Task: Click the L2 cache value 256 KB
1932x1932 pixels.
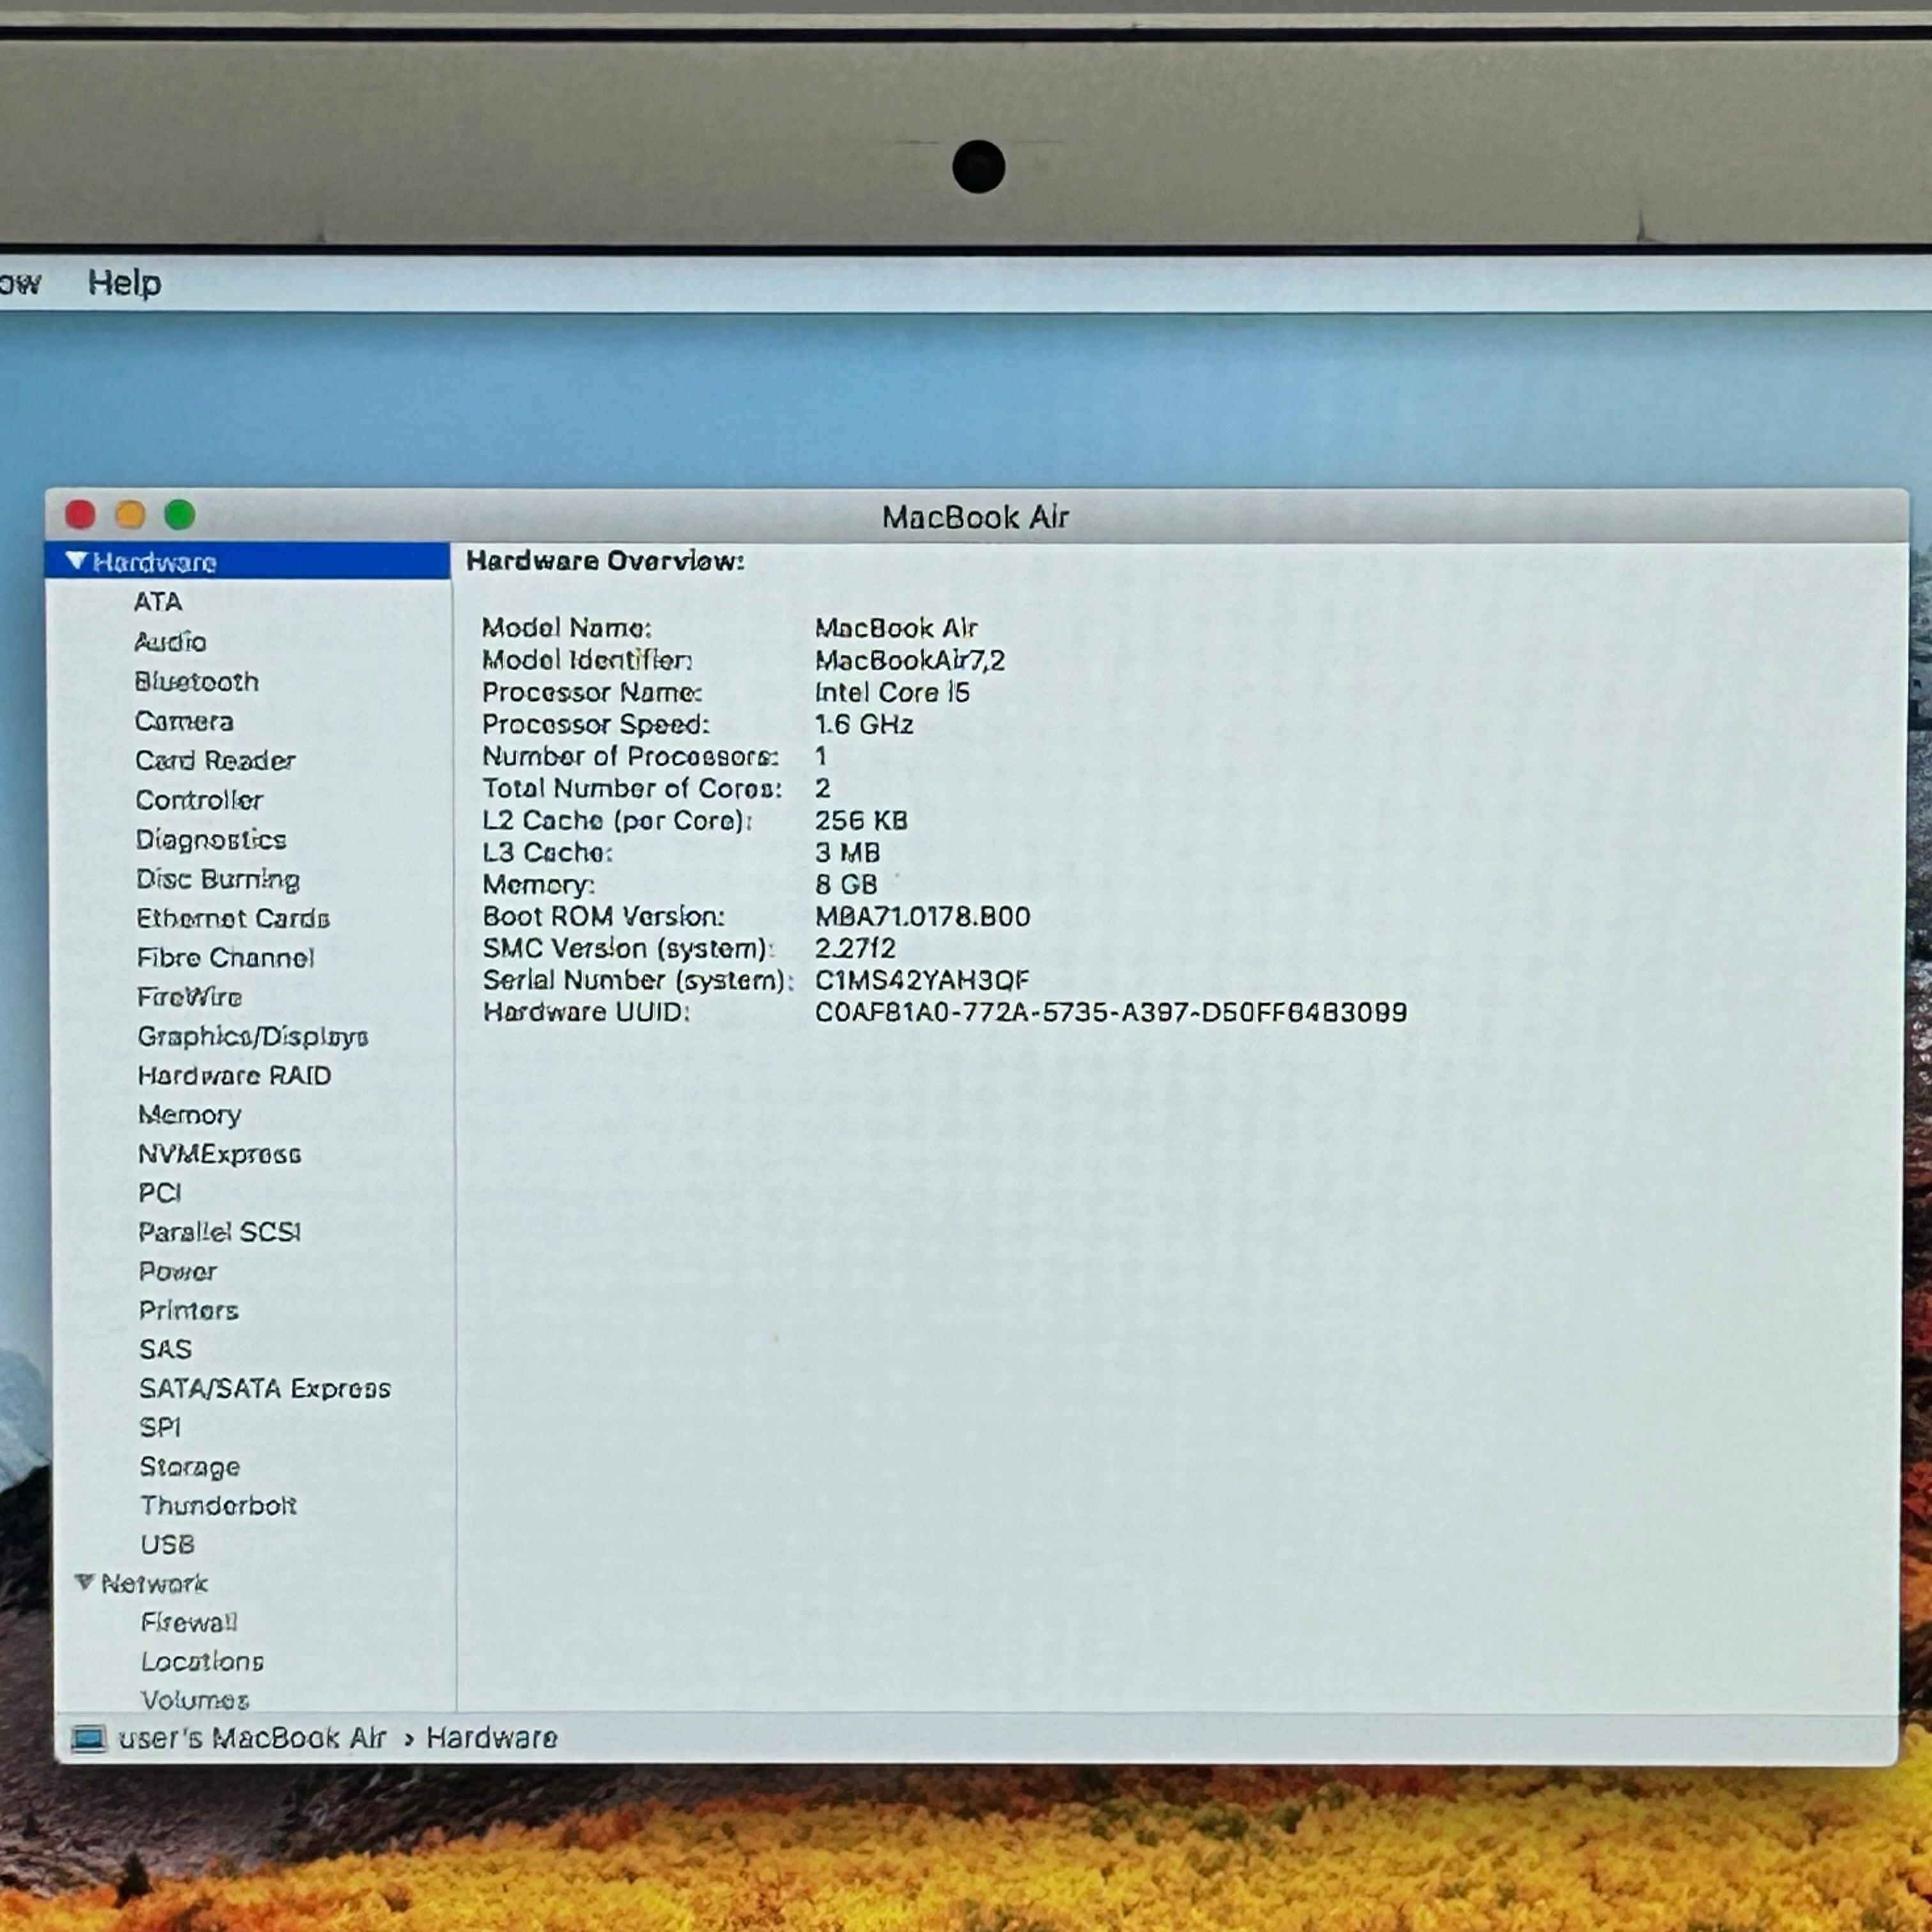Action: 861,820
